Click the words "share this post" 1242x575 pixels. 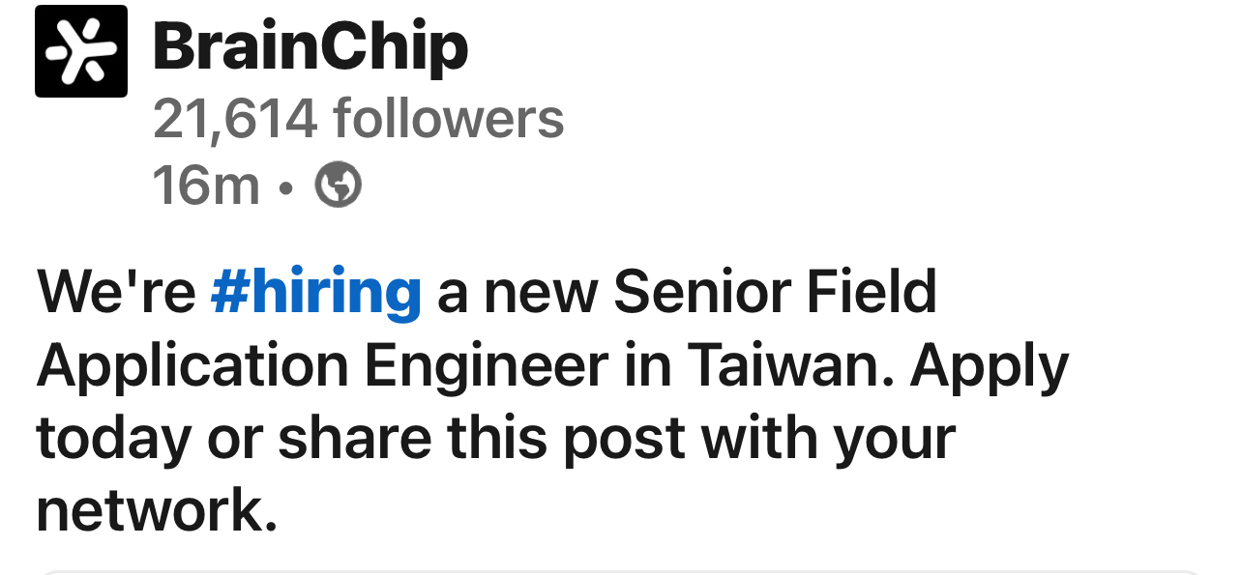(482, 438)
